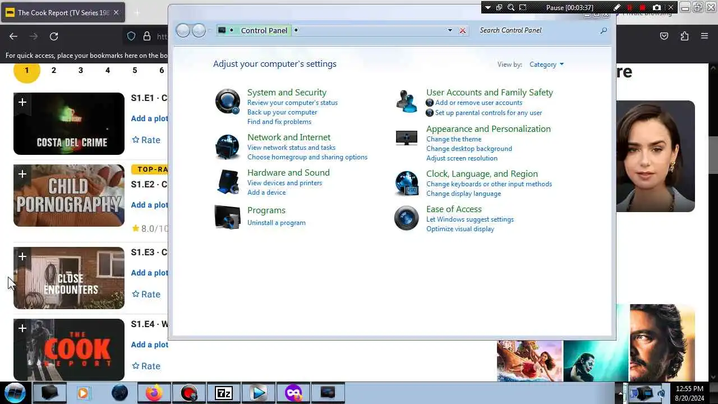Screen dimensions: 718x404
Task: Open View by Category dropdown
Action: coord(546,65)
